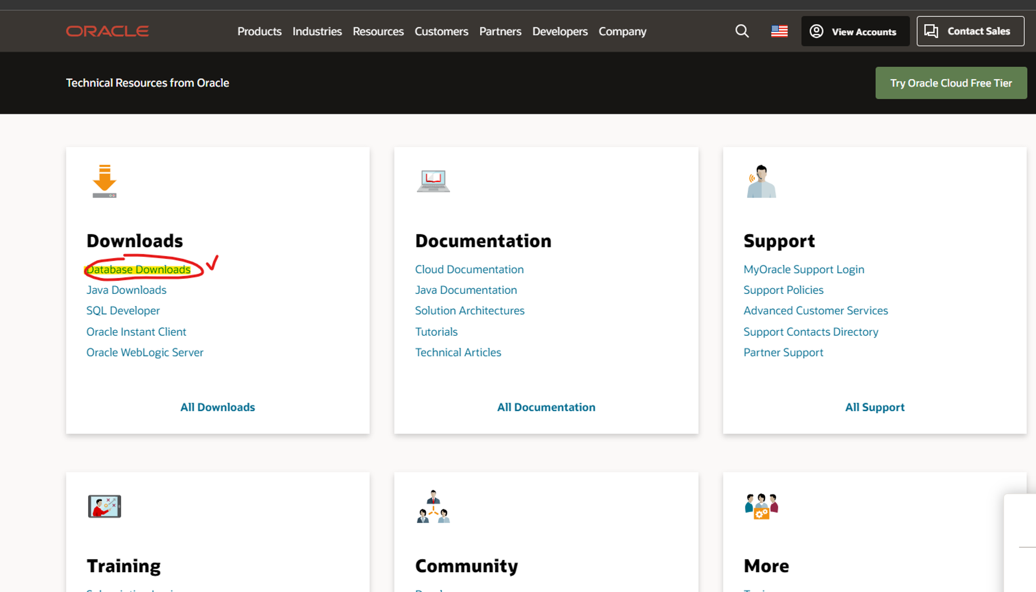Click Try Oracle Cloud Free Tier
The height and width of the screenshot is (592, 1036).
click(x=951, y=83)
